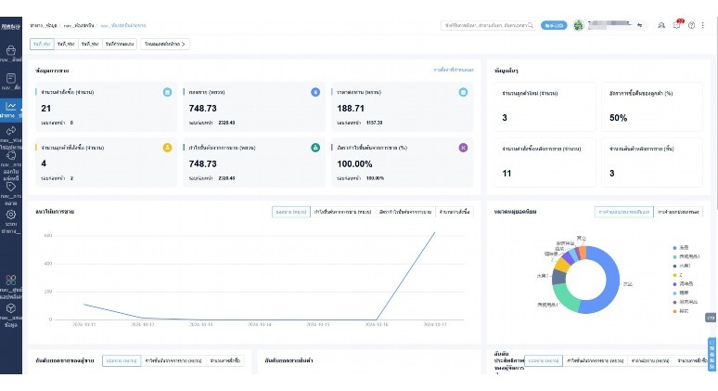Open the cube icon in sidebar
The width and height of the screenshot is (718, 391).
[x=11, y=308]
